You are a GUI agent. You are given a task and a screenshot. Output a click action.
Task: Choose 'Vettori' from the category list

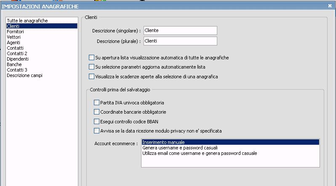click(13, 37)
